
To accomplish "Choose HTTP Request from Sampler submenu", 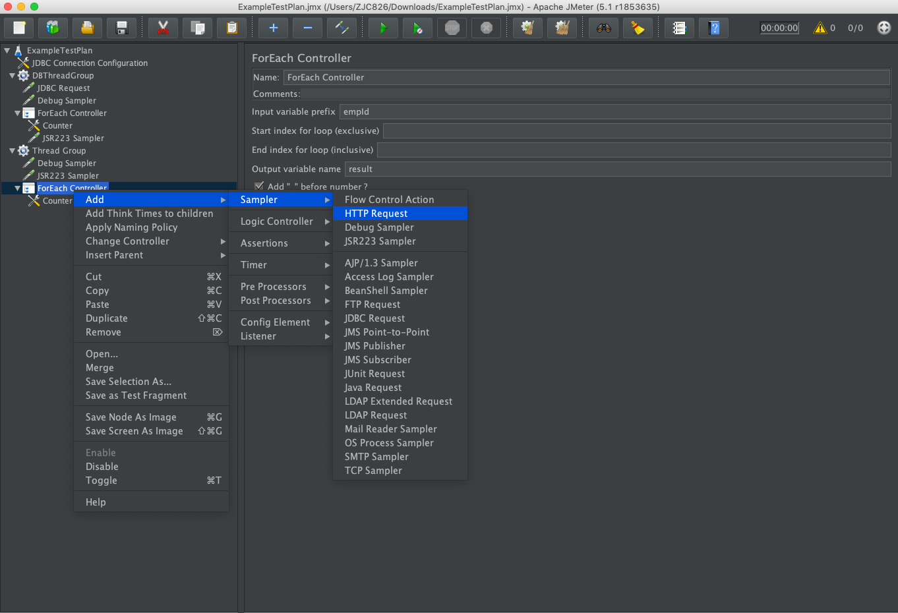I will 400,214.
